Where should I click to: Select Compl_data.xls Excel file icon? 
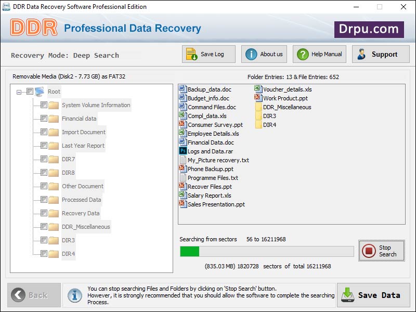(183, 115)
